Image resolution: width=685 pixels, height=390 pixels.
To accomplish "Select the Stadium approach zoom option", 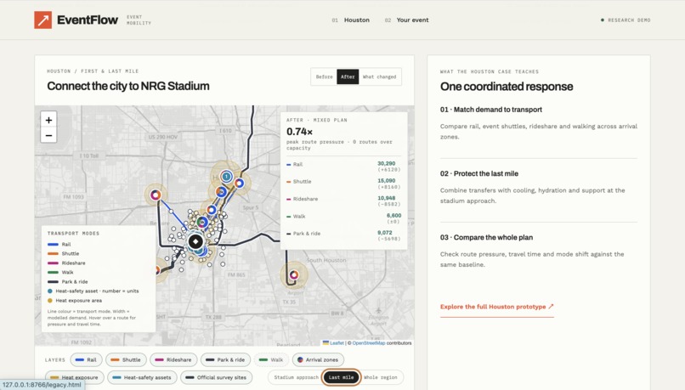I will 297,377.
